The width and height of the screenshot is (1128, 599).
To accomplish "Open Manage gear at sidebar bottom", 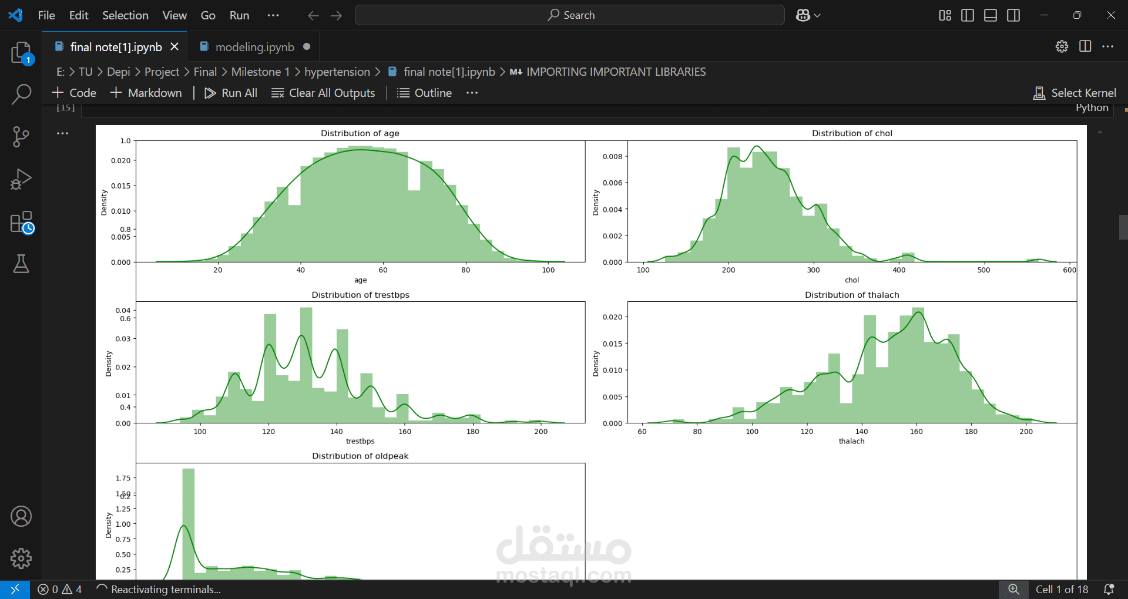I will click(21, 558).
